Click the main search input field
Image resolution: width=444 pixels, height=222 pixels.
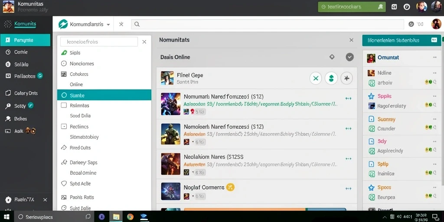click(x=267, y=24)
